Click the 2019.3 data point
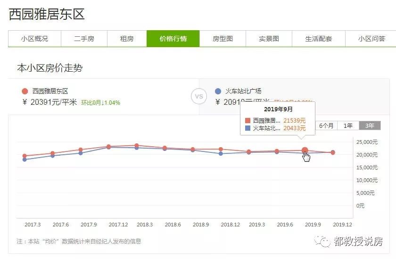396x259 pixels. pos(249,152)
